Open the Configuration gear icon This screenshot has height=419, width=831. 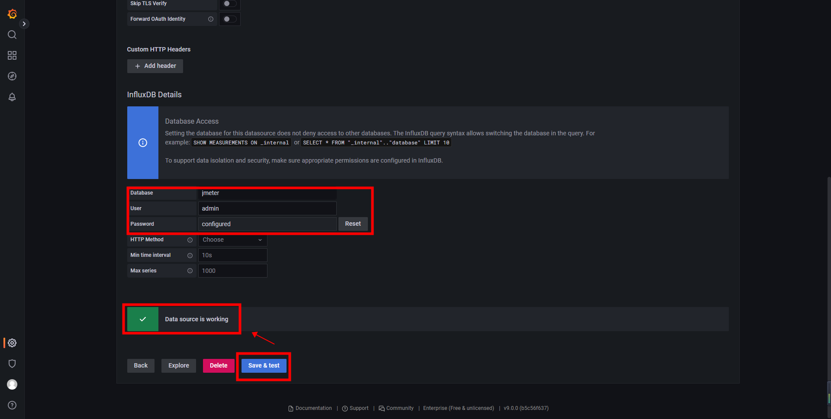[x=12, y=343]
